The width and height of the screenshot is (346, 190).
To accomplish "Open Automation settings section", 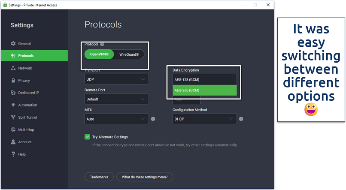I will tap(34, 105).
